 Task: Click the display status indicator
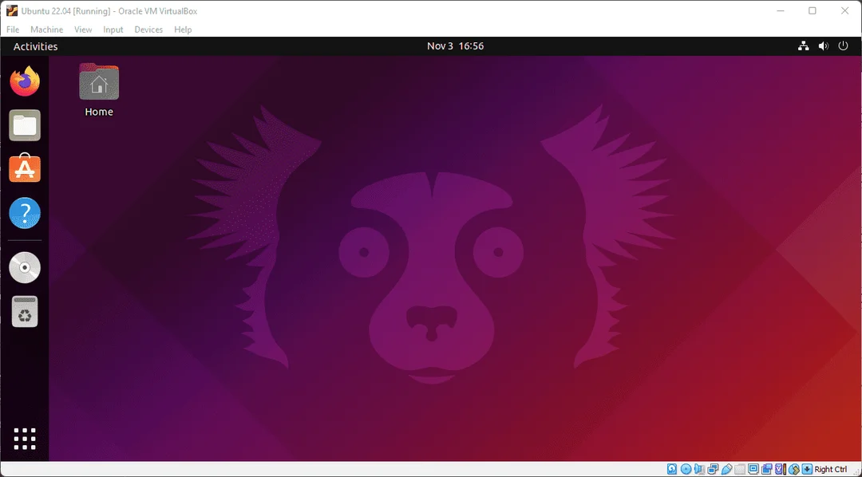pos(753,469)
